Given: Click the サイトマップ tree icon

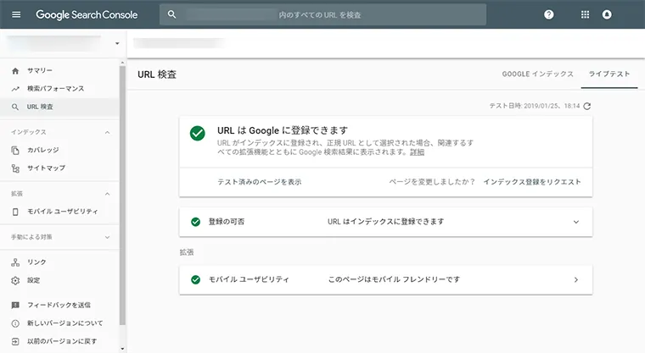Looking at the screenshot, I should 15,168.
